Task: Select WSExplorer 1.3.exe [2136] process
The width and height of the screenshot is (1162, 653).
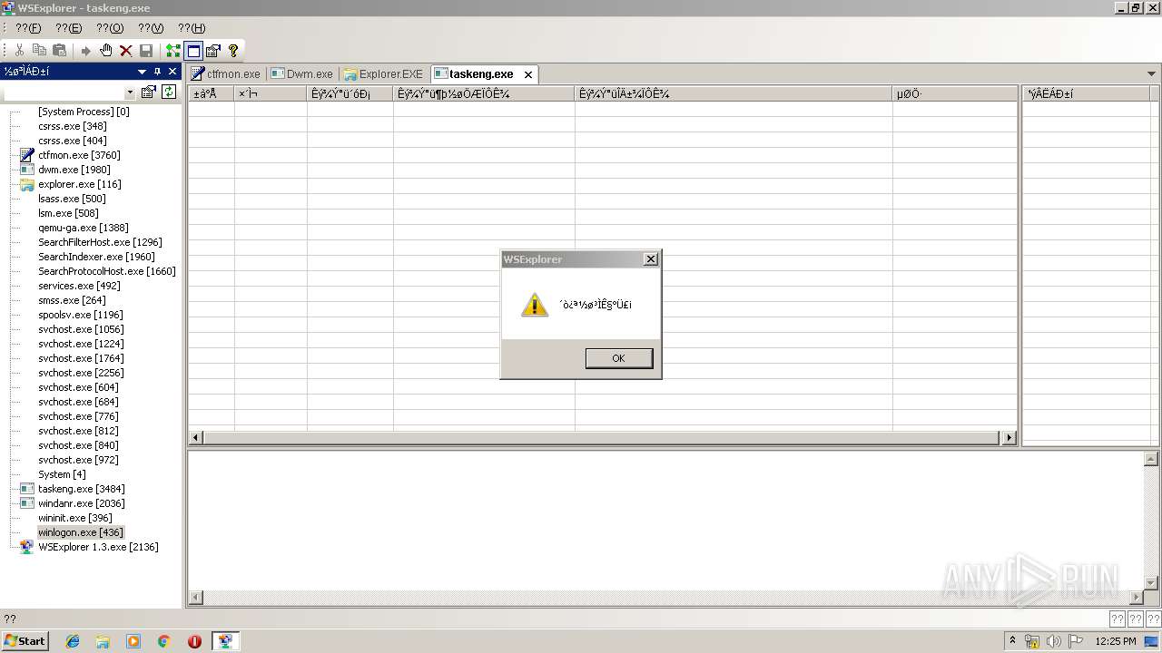Action: point(98,547)
